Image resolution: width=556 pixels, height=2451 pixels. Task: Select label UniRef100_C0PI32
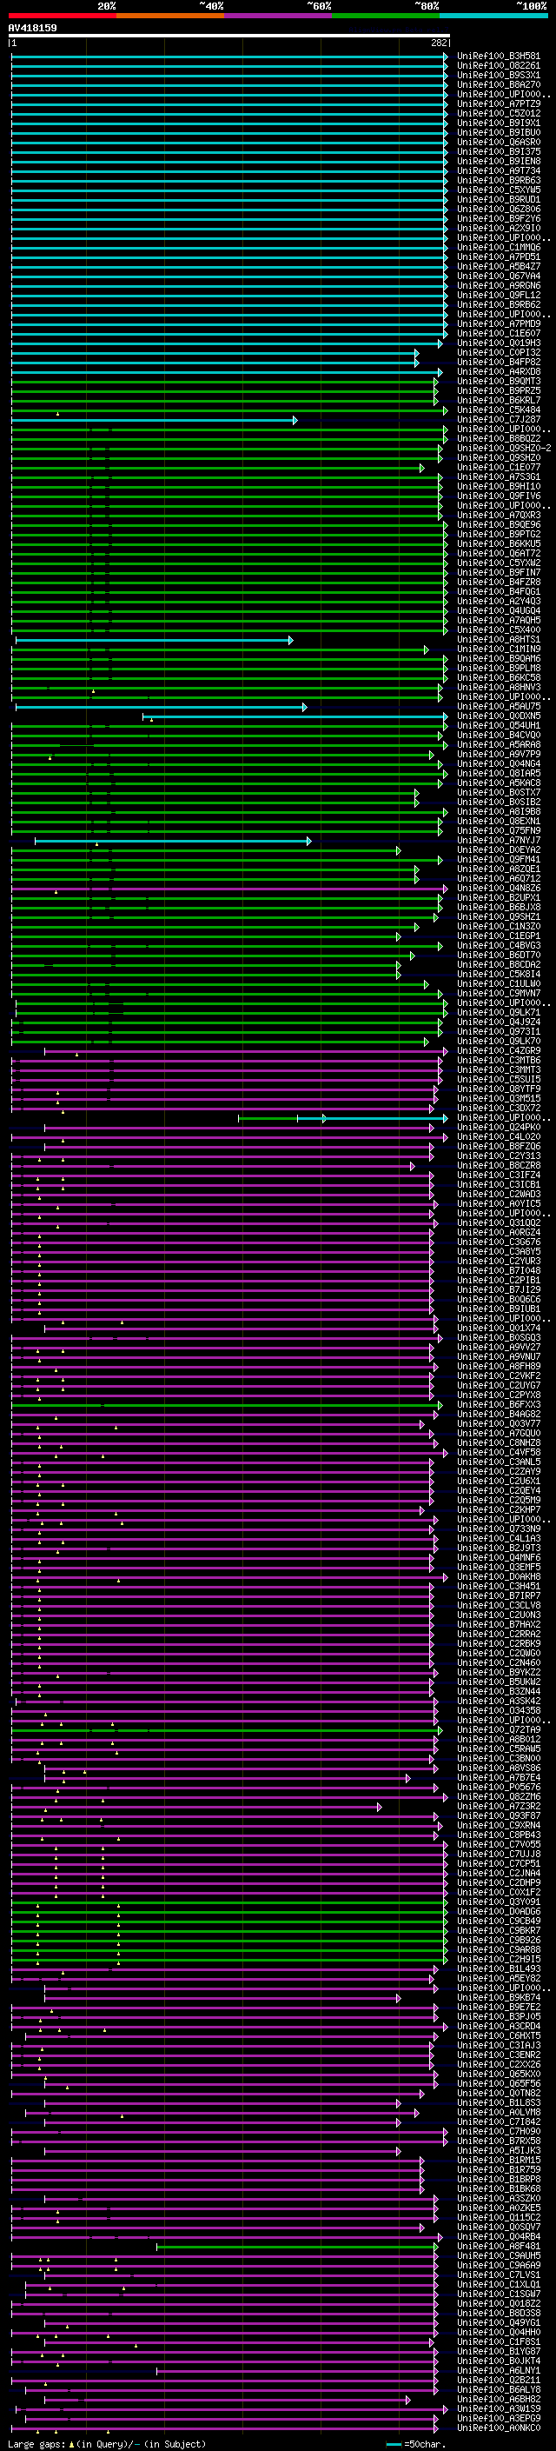coord(499,352)
